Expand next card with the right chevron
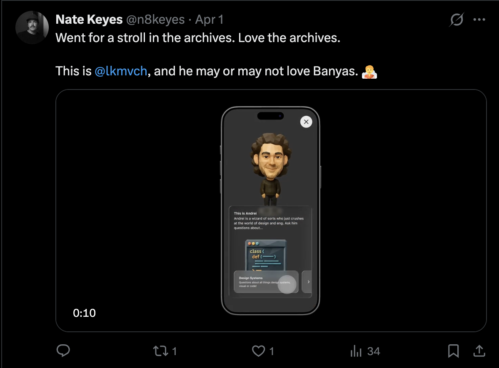 point(308,282)
